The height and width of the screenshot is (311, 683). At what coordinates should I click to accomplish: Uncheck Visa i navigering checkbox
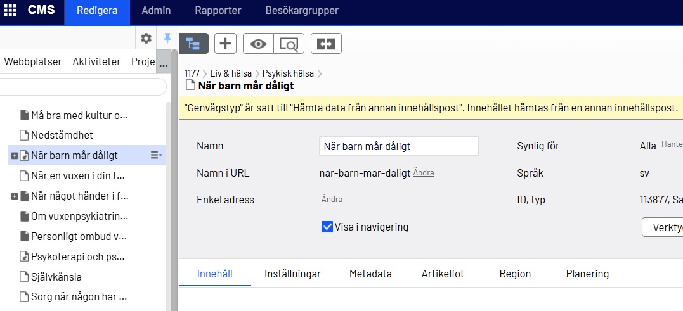pos(327,227)
